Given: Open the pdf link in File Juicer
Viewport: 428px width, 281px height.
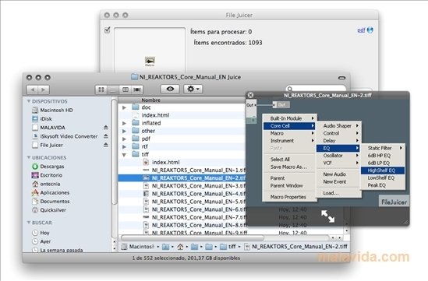Looking at the screenshot, I should (361, 30).
